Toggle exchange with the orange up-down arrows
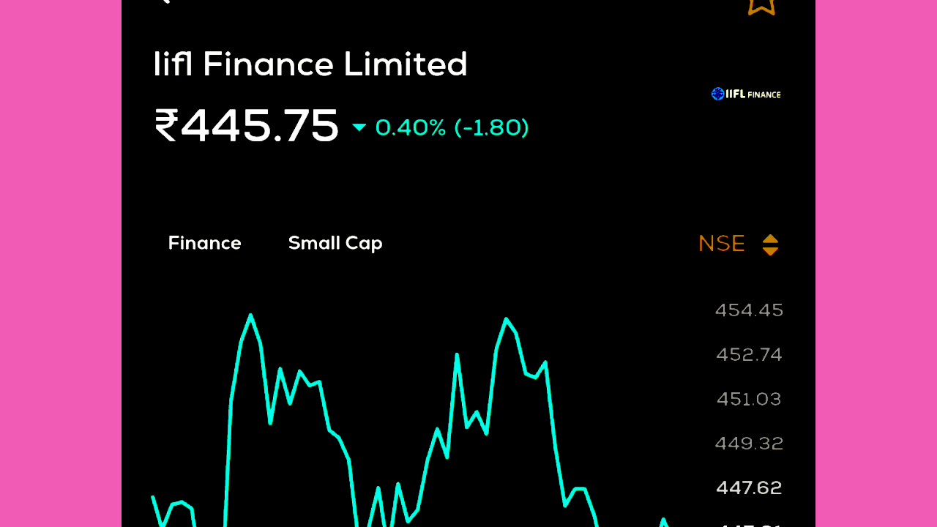 [x=770, y=244]
